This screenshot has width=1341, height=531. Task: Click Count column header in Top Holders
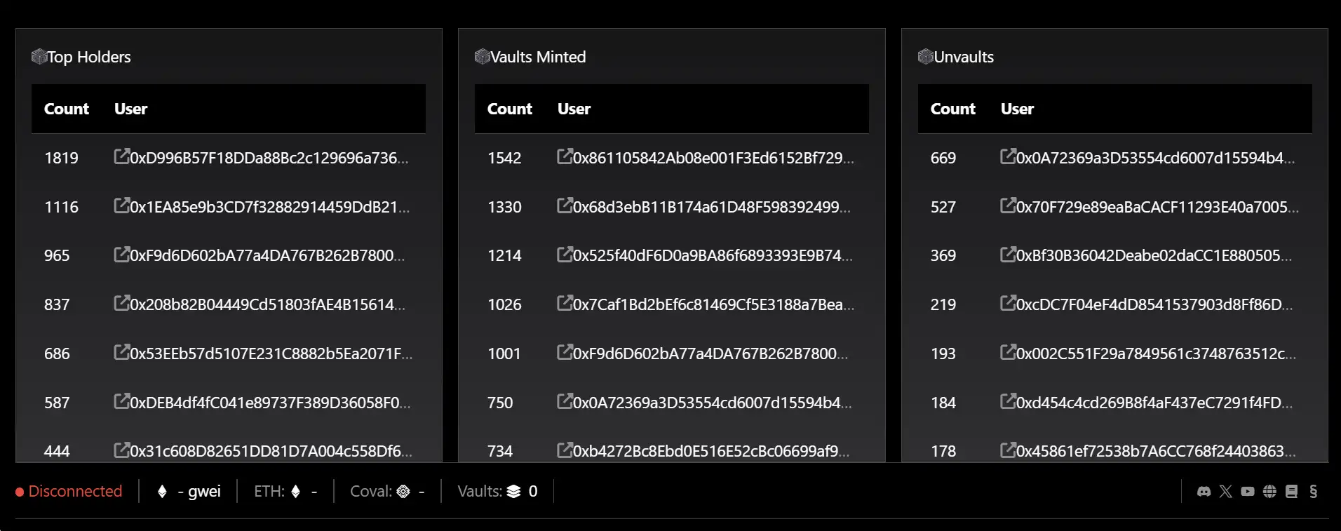coord(67,109)
